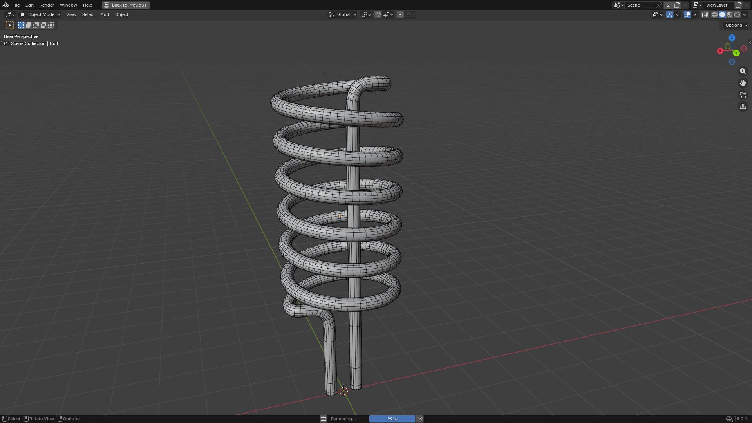Open the scene browse dropdown icon

619,5
